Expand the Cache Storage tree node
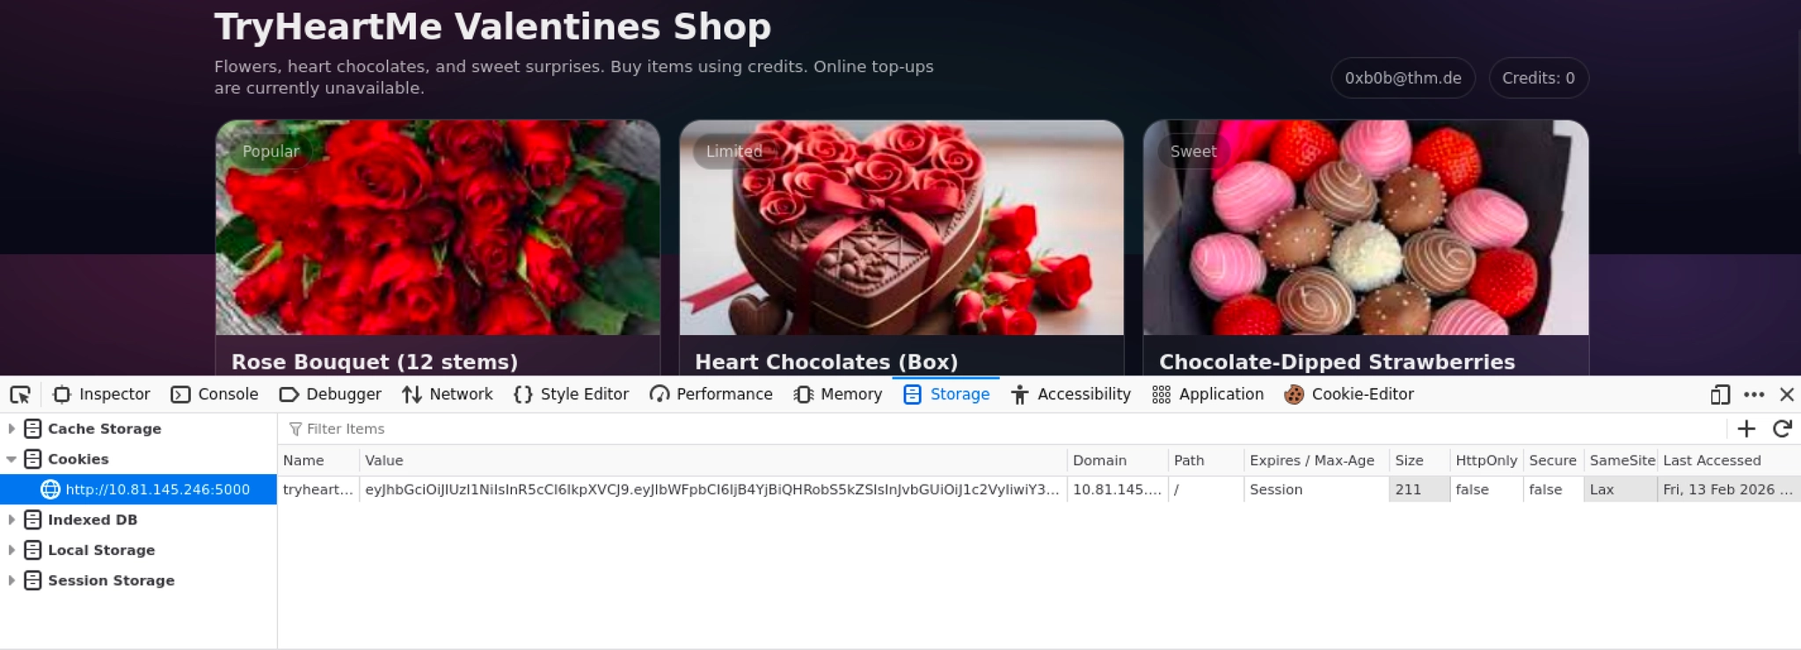This screenshot has width=1801, height=650. [x=11, y=428]
